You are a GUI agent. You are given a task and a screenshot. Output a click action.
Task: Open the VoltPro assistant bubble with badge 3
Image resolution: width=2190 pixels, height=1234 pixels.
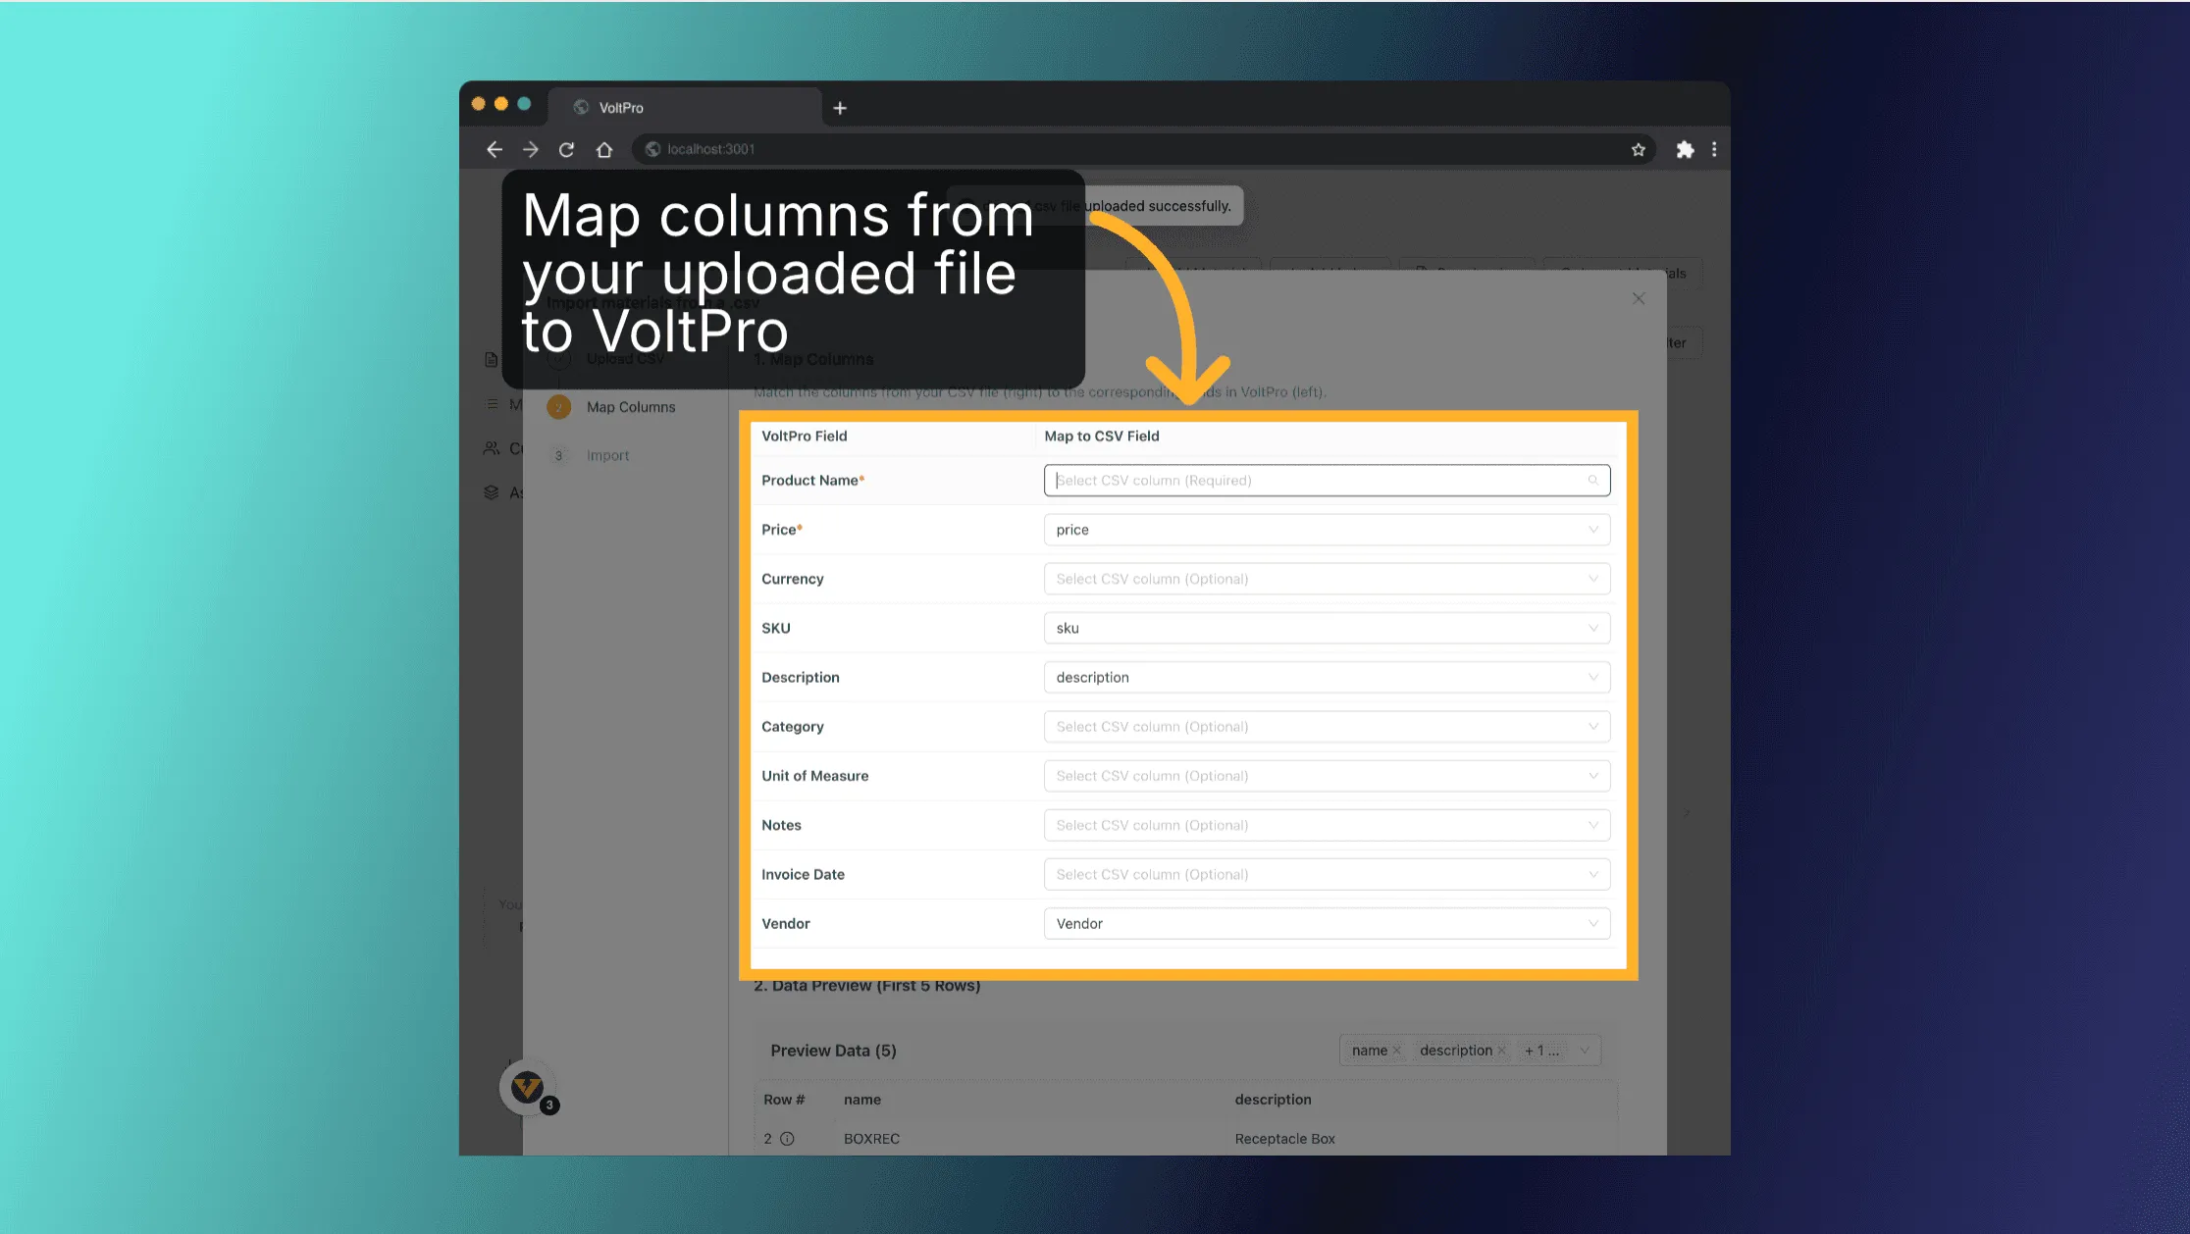(x=526, y=1087)
